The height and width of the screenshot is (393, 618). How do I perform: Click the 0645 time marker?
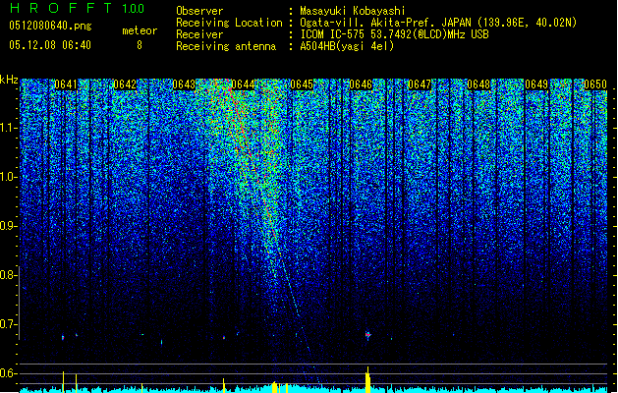click(x=302, y=84)
